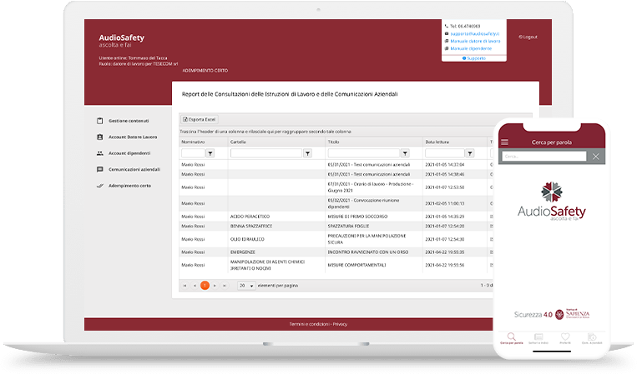The height and width of the screenshot is (374, 637).
Task: Sort by Cartella column header
Action: (x=238, y=142)
